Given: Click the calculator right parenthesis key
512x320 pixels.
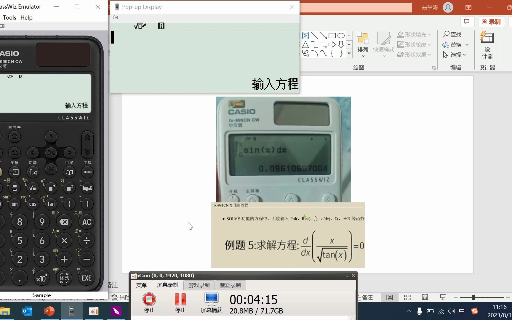Looking at the screenshot, I should coord(87,204).
